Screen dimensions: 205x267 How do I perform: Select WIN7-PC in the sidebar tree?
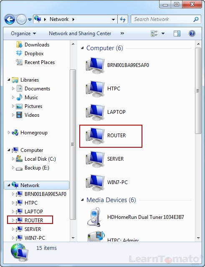coord(35,238)
